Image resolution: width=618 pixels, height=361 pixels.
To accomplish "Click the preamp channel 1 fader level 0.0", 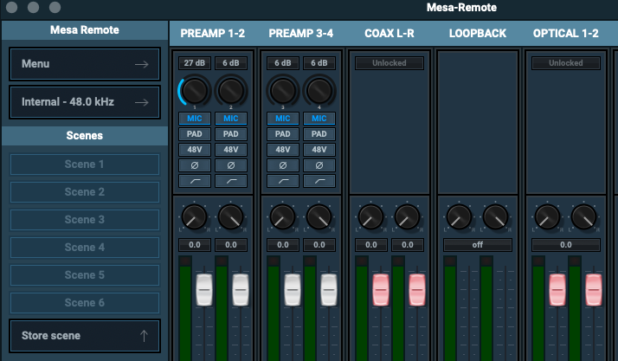I will tap(194, 245).
